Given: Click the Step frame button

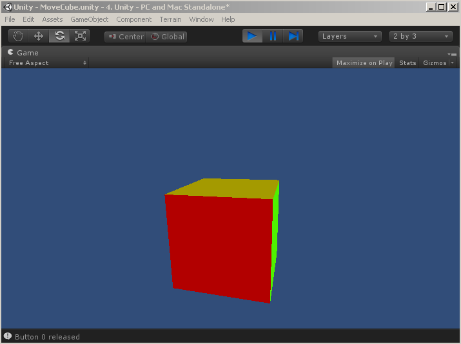Looking at the screenshot, I should click(293, 36).
